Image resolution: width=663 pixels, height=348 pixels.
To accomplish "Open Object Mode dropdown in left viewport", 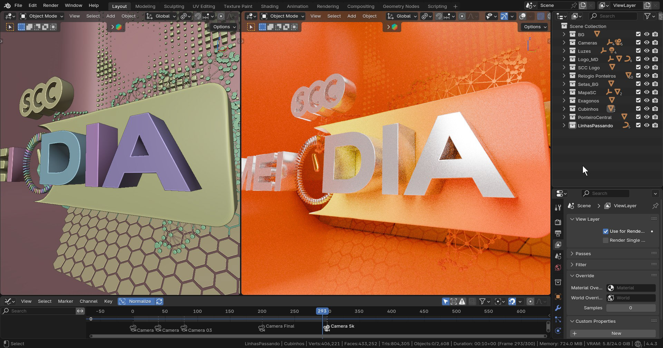I will pyautogui.click(x=41, y=16).
